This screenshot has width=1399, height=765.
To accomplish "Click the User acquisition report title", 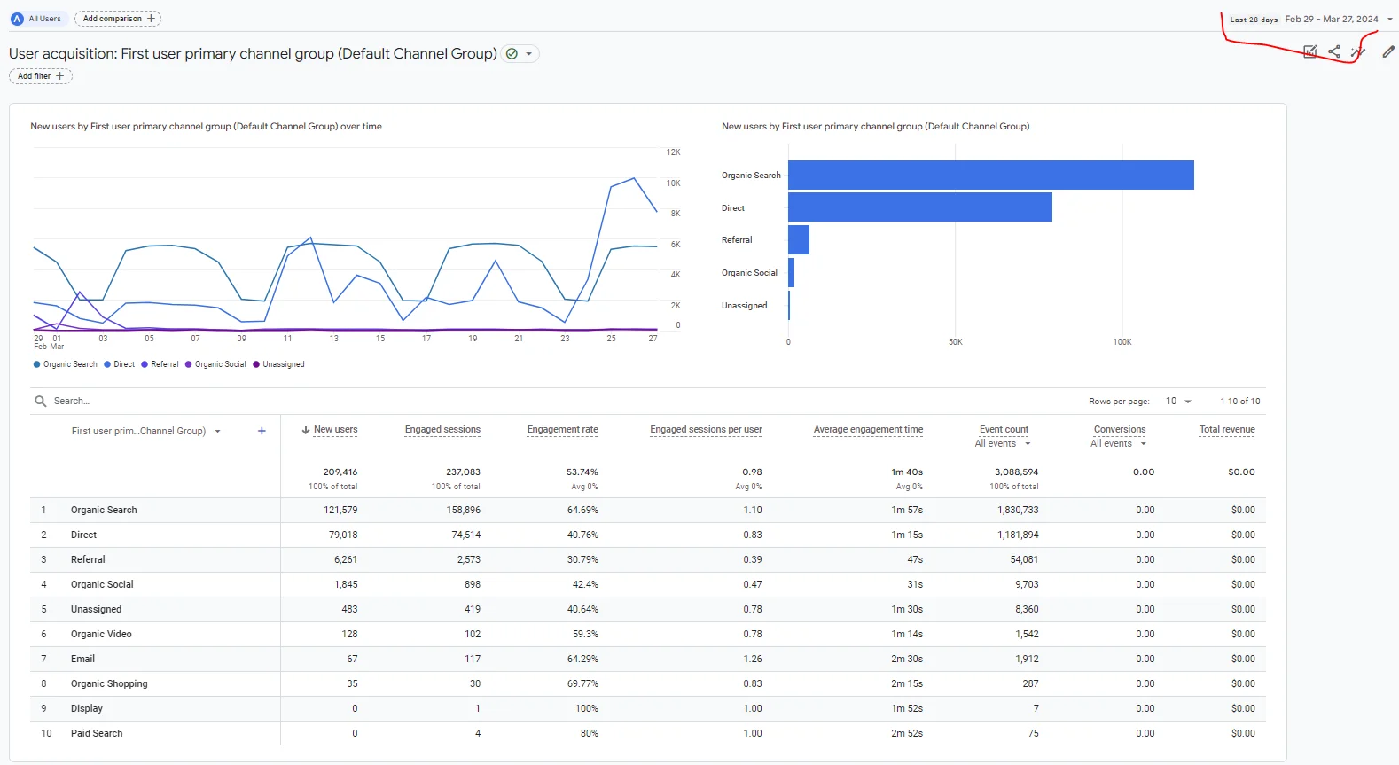I will 253,54.
